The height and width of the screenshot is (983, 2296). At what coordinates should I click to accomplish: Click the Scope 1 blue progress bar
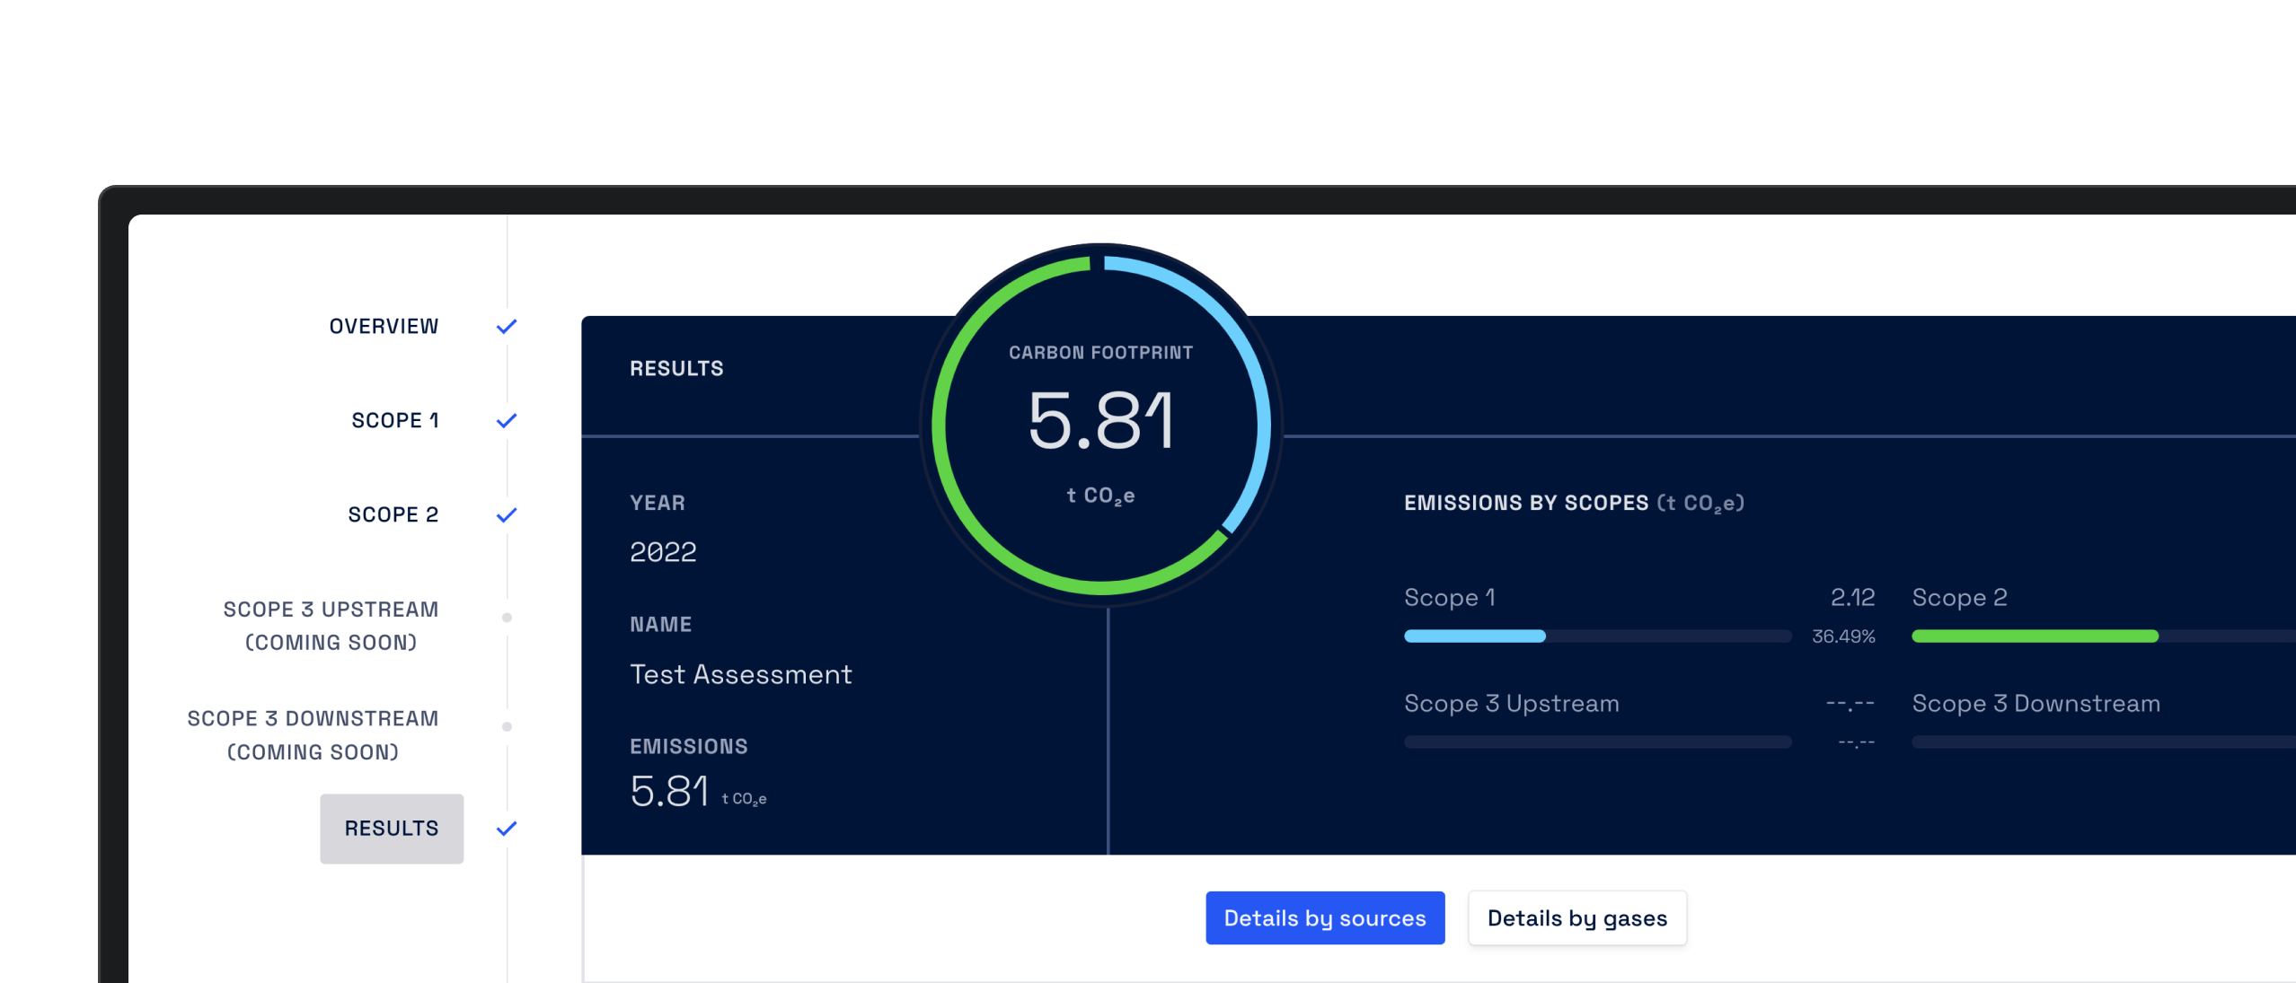1474,636
